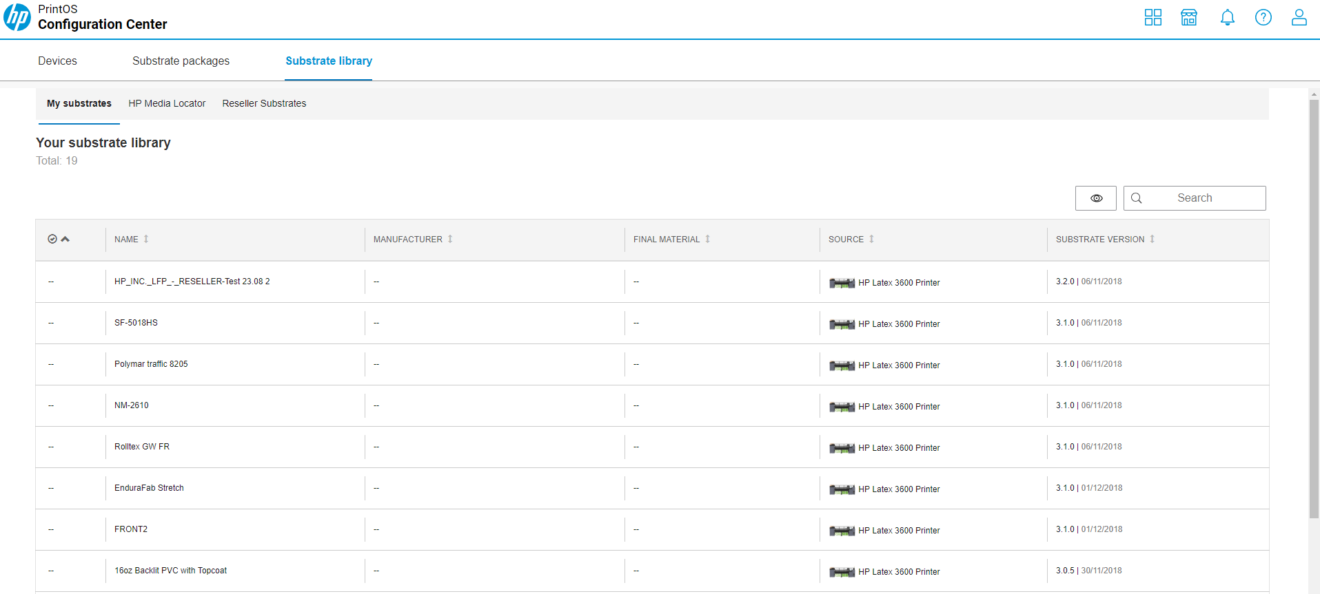Click printer icon in Polymar traffic 8205 row

pyautogui.click(x=842, y=365)
